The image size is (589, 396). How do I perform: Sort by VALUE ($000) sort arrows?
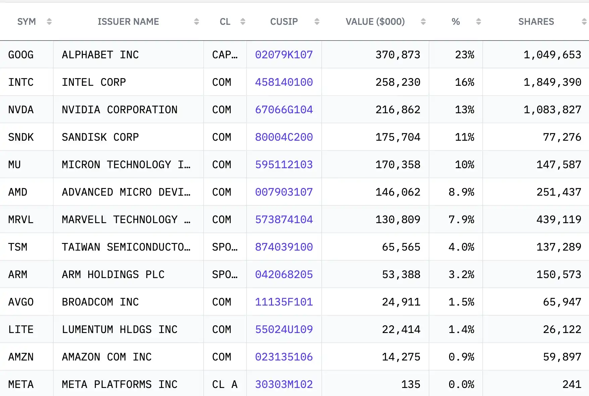pos(423,22)
